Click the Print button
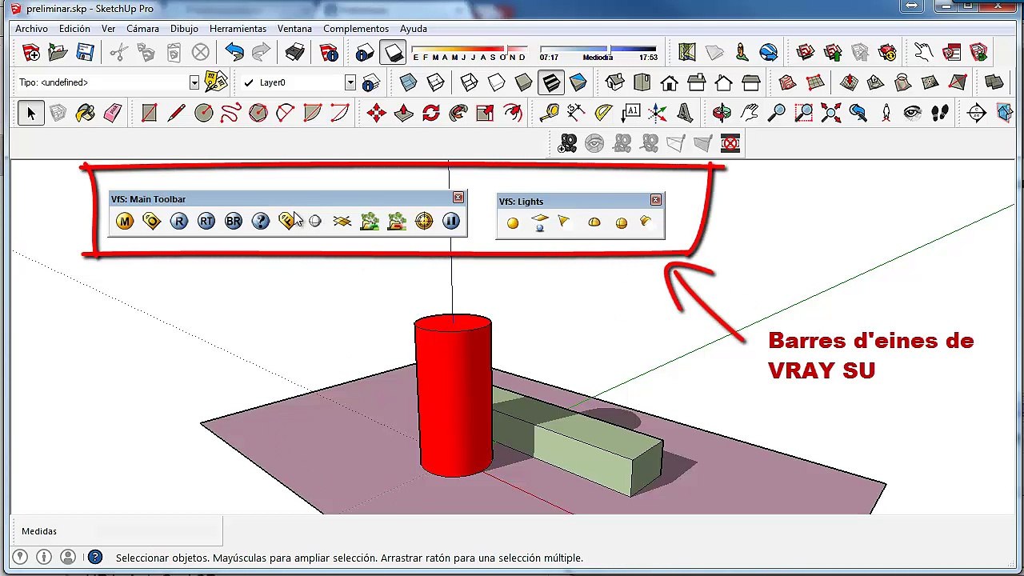The image size is (1024, 576). coord(294,54)
